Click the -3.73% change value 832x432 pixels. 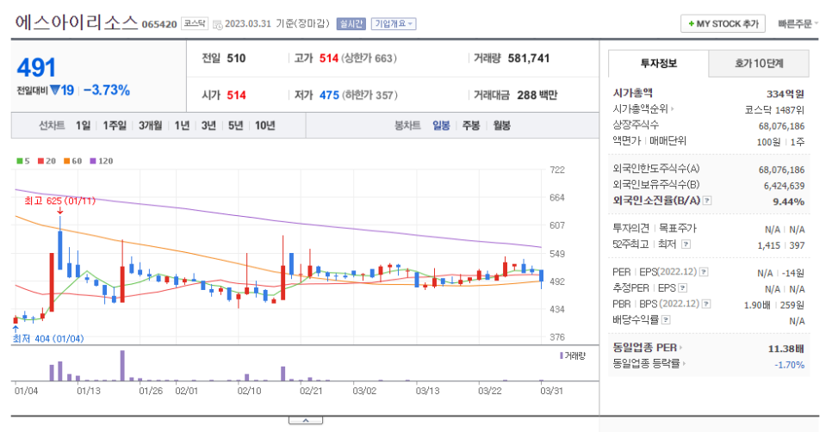[x=107, y=90]
